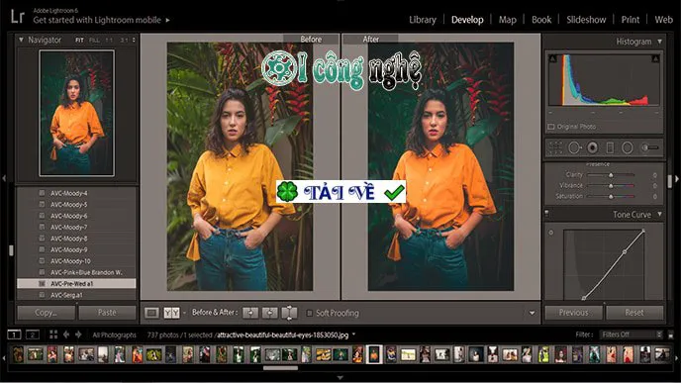Set Navigator zoom to 3:1
Viewport: 681px width, 383px height.
[x=124, y=40]
